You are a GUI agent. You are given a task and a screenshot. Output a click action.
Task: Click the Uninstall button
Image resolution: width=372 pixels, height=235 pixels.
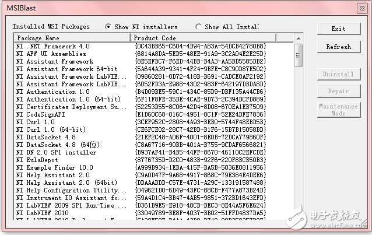point(339,74)
